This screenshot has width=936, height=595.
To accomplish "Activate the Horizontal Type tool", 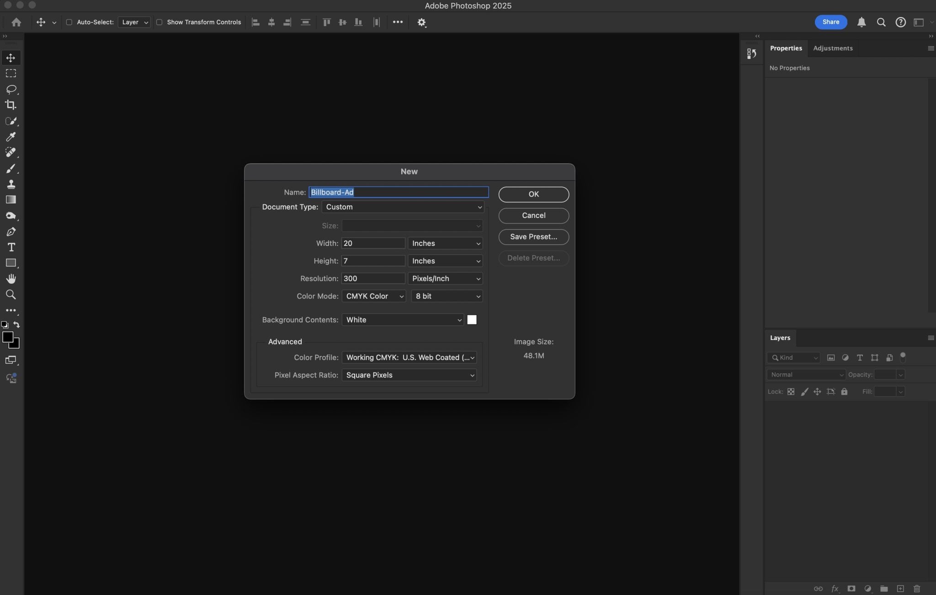I will tap(11, 247).
